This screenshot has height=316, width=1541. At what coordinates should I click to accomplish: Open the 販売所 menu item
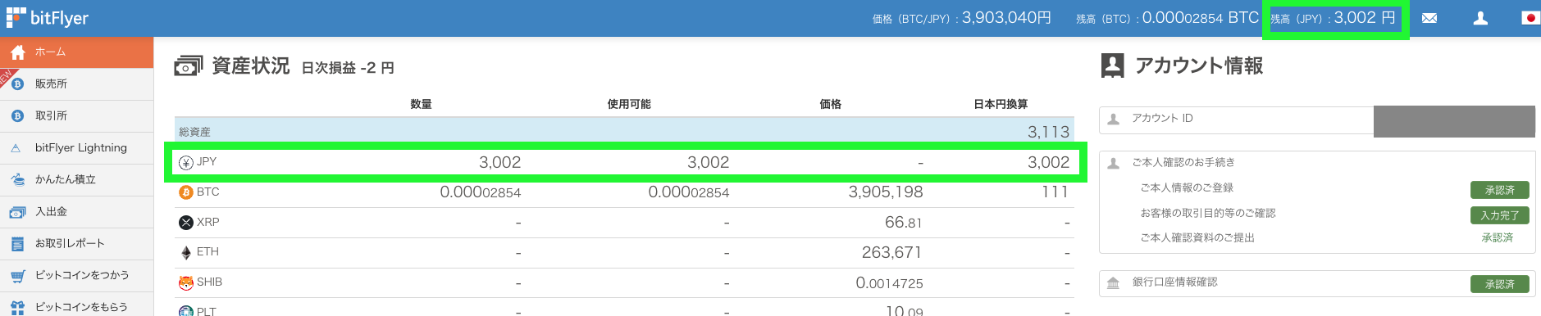coord(76,84)
